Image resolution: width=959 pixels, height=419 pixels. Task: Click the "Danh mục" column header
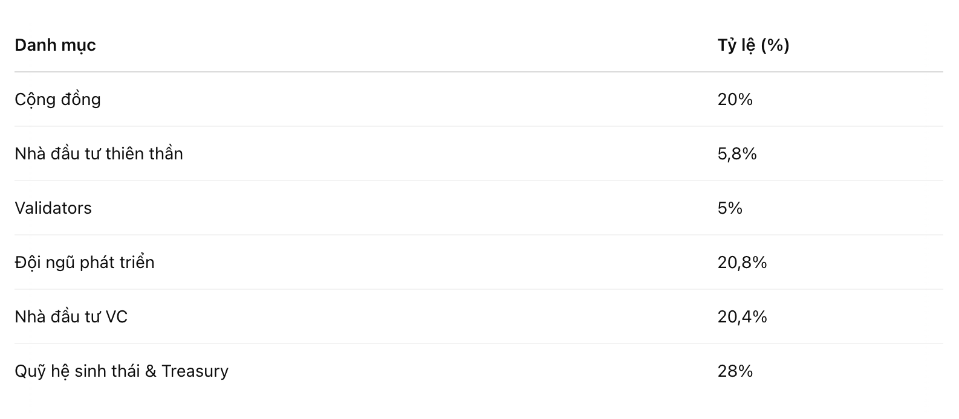pos(55,45)
